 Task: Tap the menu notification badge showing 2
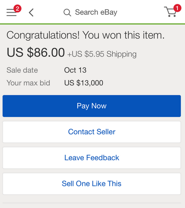[x=17, y=9]
